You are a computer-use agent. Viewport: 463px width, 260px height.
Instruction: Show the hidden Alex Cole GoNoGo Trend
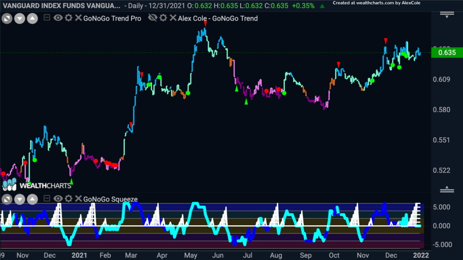153,18
